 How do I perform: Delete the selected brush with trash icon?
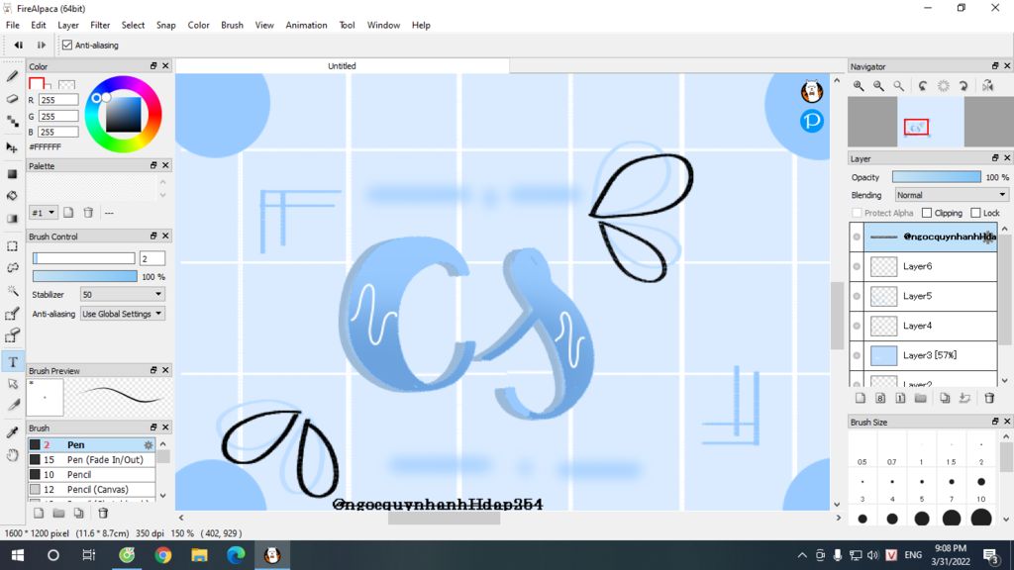pos(103,514)
